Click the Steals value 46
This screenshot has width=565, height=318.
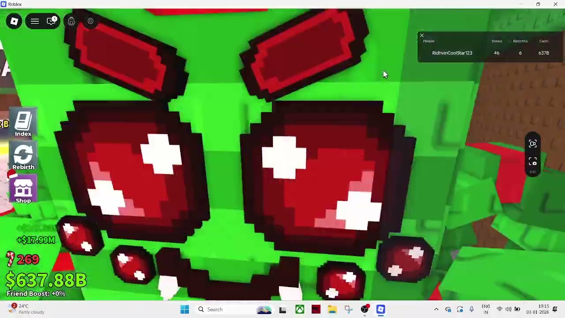click(497, 53)
